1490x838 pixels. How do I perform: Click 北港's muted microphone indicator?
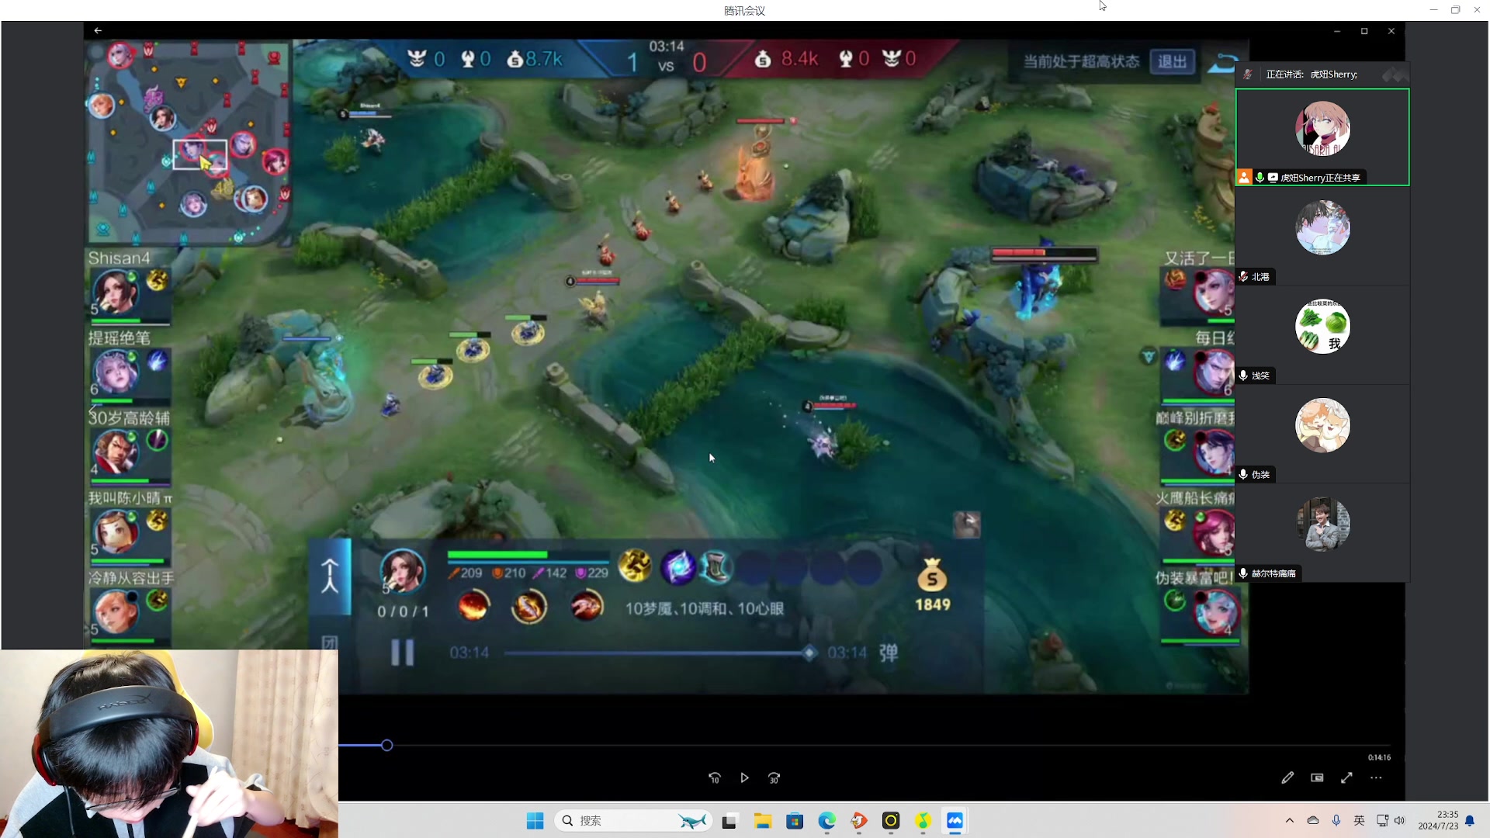pos(1243,276)
